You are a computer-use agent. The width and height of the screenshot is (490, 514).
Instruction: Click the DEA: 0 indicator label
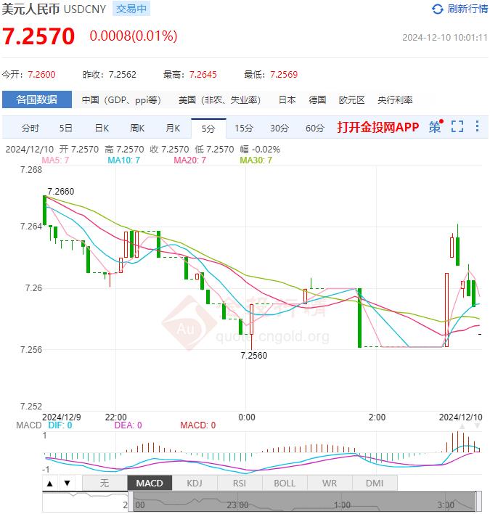(x=128, y=425)
